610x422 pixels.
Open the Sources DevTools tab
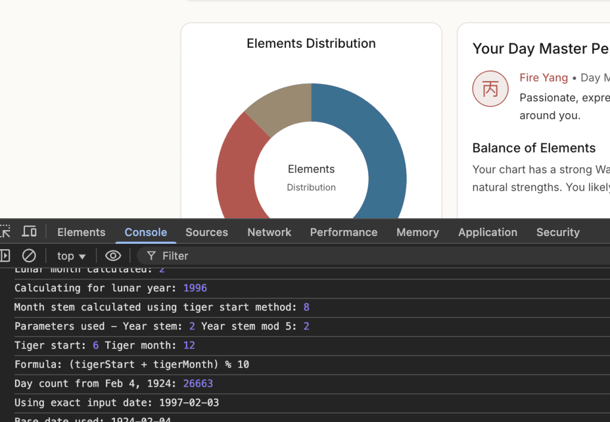click(207, 232)
